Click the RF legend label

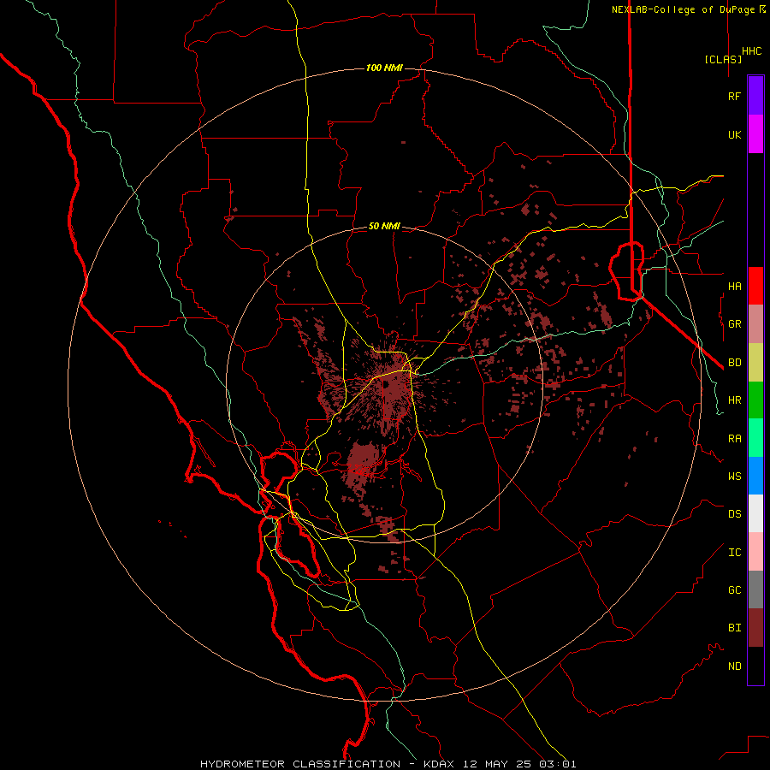click(x=734, y=96)
